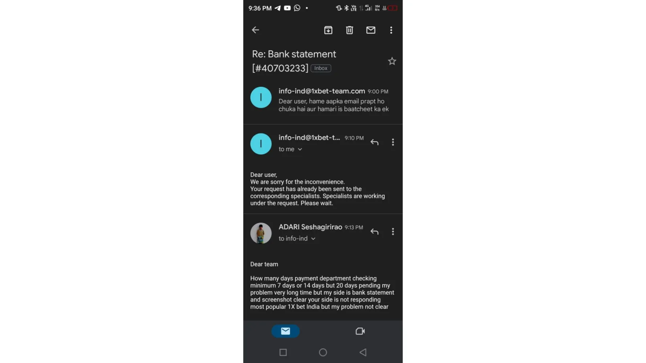Reply to ADARI Seshagirirao's message

375,232
